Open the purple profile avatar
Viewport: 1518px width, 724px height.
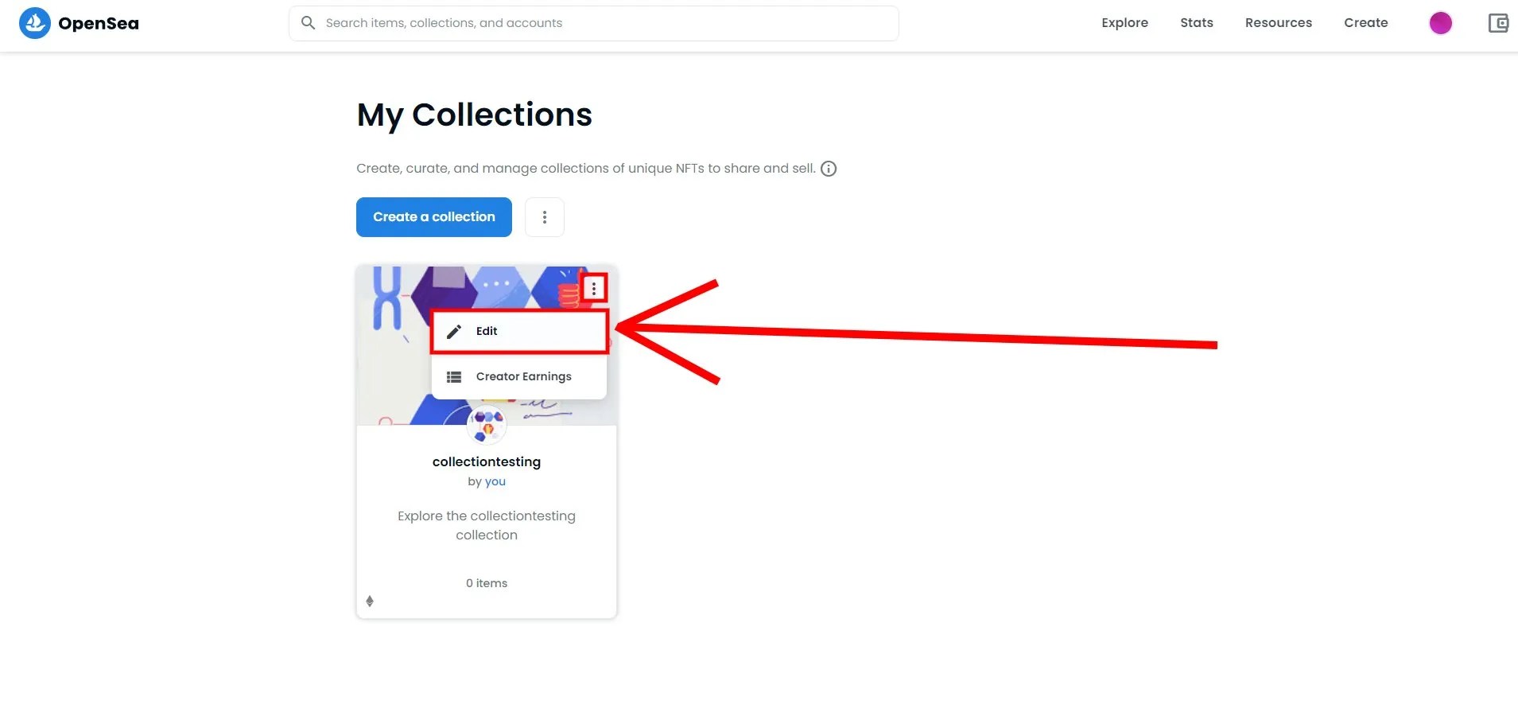[x=1440, y=23]
